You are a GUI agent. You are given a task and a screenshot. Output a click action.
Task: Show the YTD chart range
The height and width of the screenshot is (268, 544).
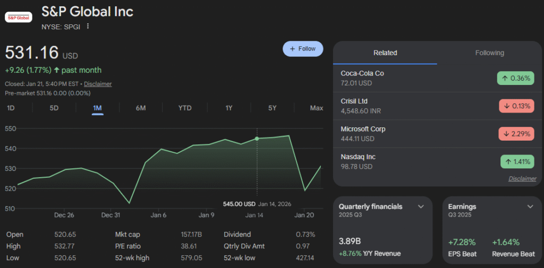click(185, 108)
